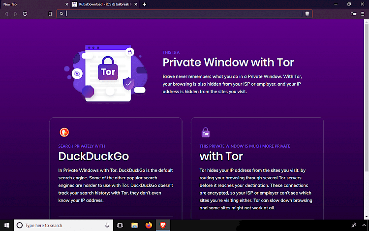Screen dimensions: 369x231
Task: Open the Windows Start menu
Action: coord(7,226)
